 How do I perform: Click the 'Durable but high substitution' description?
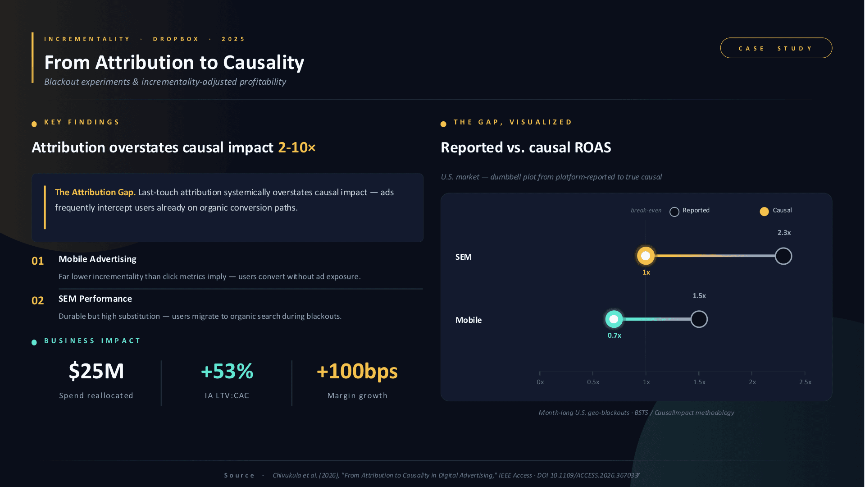[200, 316]
